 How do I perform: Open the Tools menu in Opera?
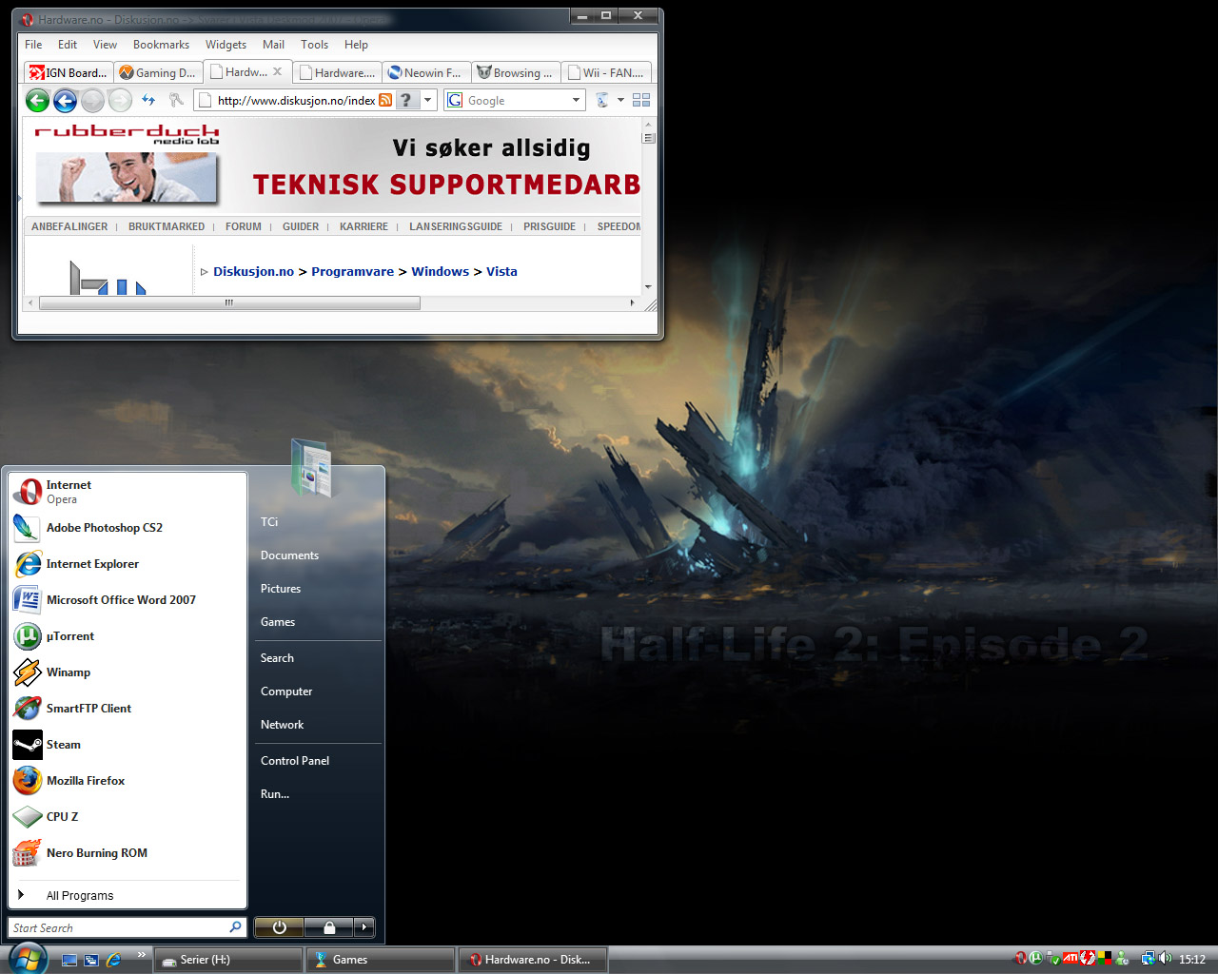point(314,45)
